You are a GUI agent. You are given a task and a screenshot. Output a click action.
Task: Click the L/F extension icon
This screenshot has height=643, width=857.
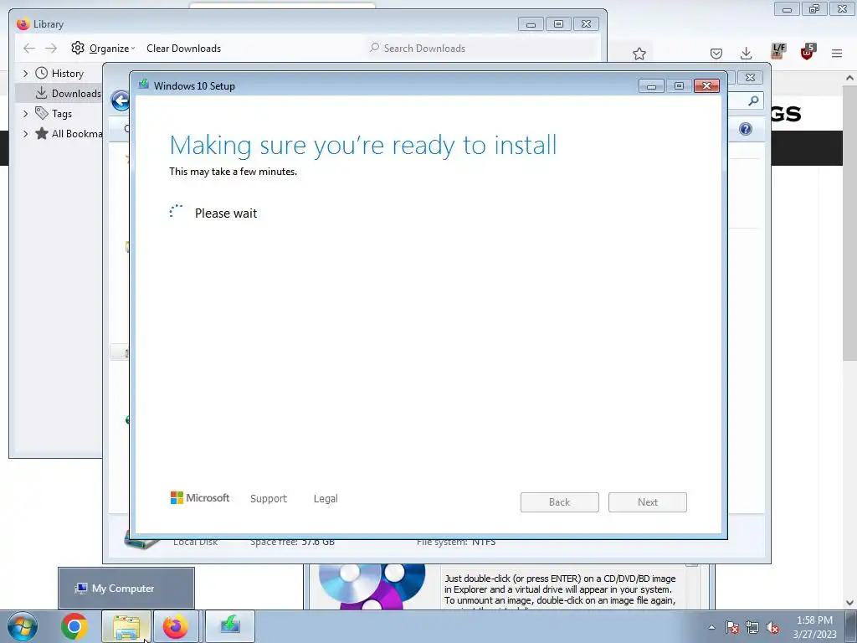coord(778,51)
